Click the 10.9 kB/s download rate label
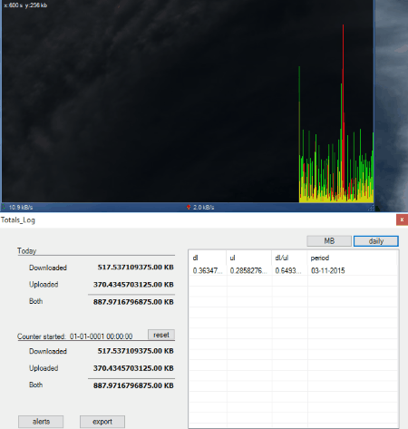The image size is (408, 429). [x=21, y=208]
